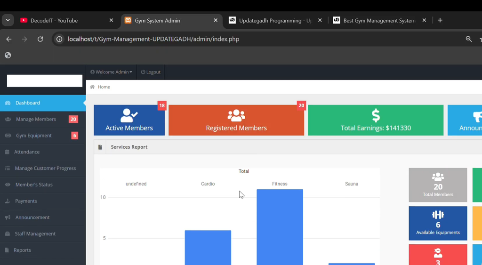Open Member's Status page

tap(43, 185)
